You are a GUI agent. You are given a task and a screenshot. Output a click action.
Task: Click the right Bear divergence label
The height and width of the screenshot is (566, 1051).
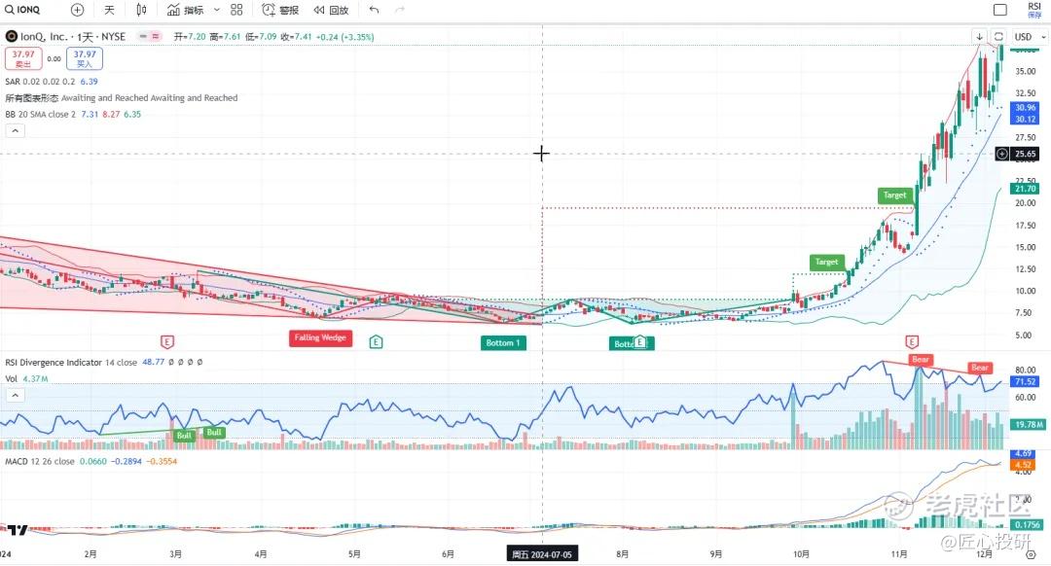pos(980,368)
